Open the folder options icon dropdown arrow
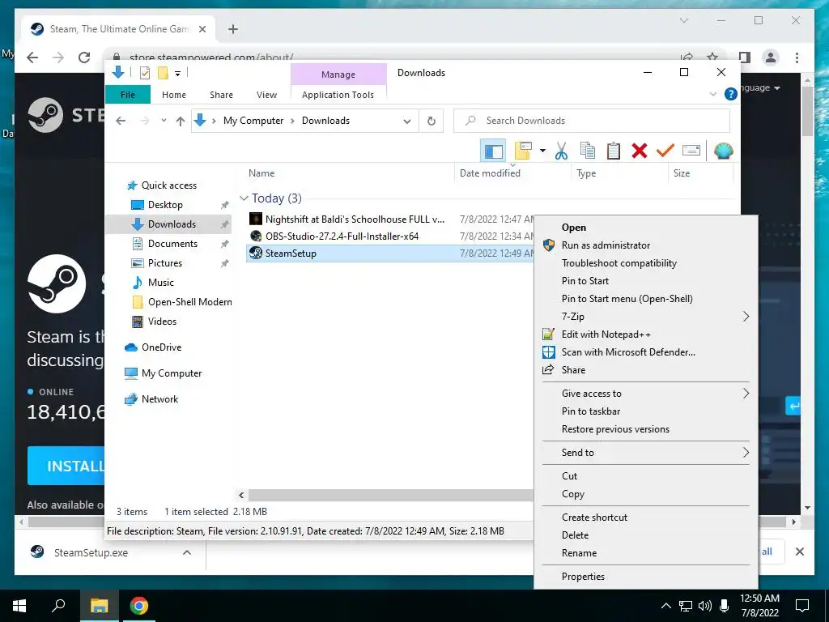The image size is (829, 622). pyautogui.click(x=542, y=151)
